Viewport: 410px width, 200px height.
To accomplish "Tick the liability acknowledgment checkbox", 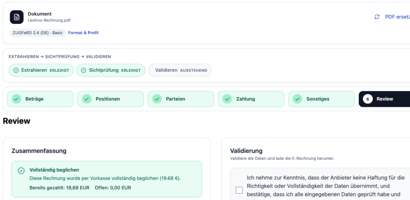I will point(239,190).
